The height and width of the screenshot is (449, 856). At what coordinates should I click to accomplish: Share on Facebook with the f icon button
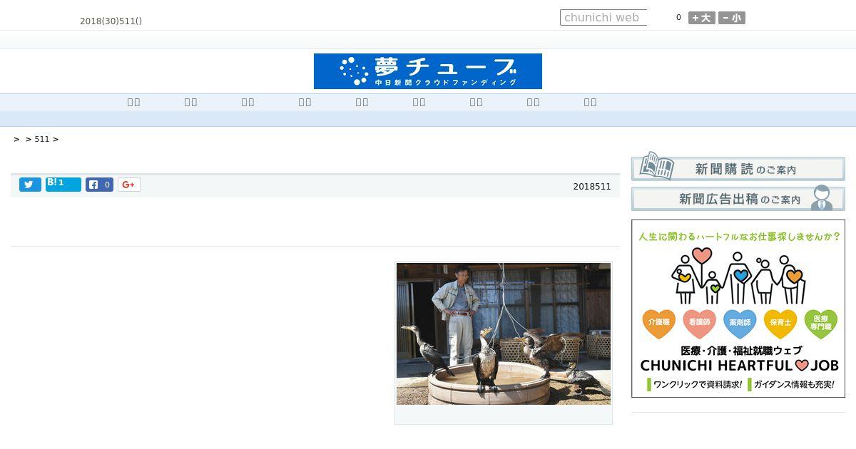(100, 185)
